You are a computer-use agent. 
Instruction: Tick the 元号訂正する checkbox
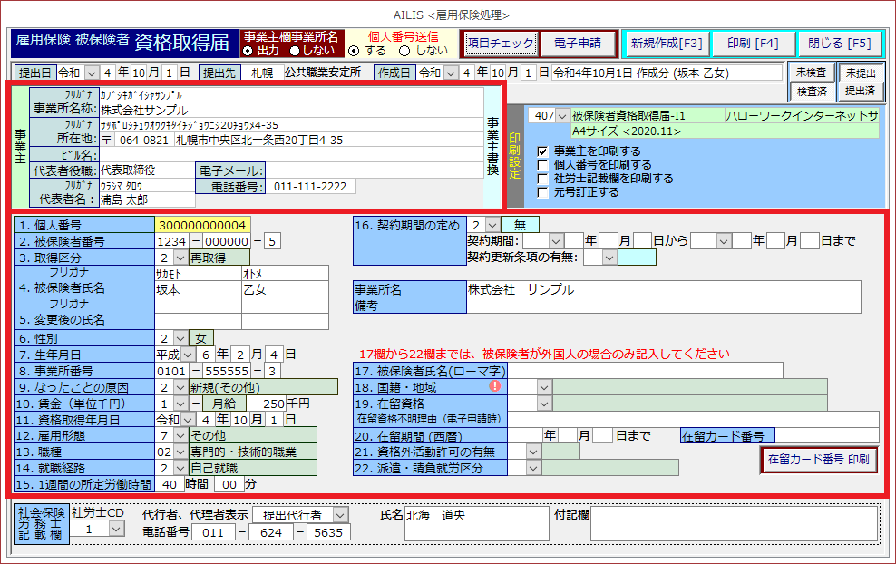(542, 192)
